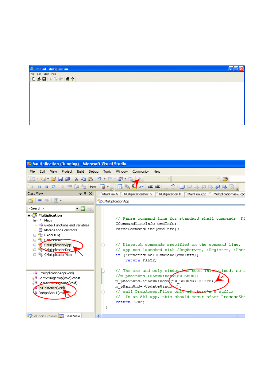Click the Class View new folder icon
The image size is (274, 388).
(31, 200)
